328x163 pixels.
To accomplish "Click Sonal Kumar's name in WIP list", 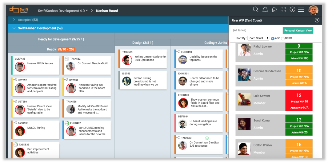I will [x=262, y=120].
